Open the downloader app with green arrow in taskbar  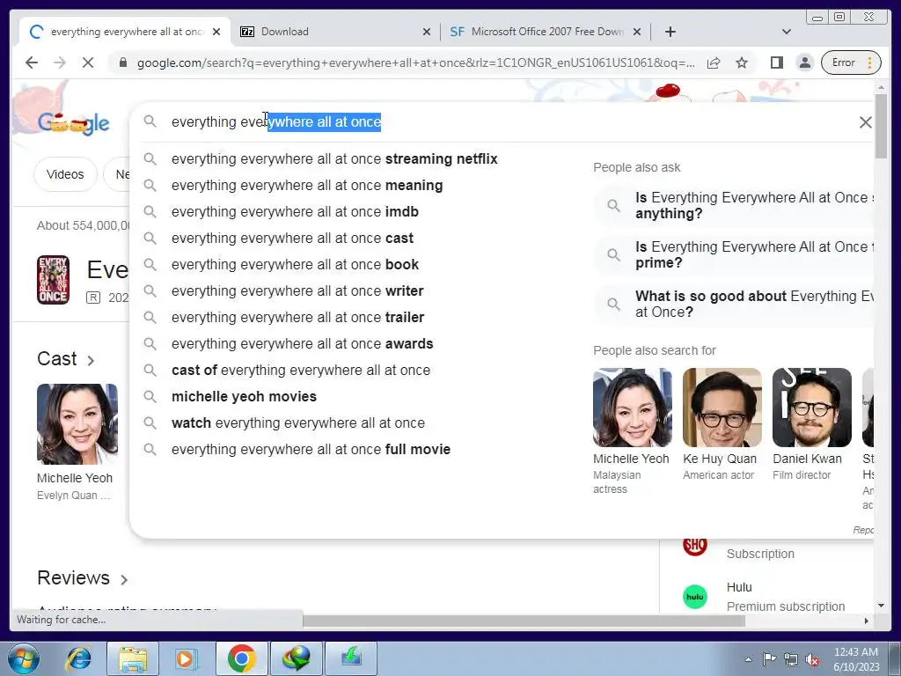click(x=351, y=658)
